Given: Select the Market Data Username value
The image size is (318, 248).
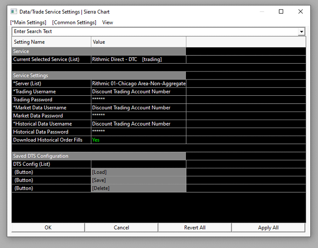Looking at the screenshot, I should pyautogui.click(x=138, y=108).
